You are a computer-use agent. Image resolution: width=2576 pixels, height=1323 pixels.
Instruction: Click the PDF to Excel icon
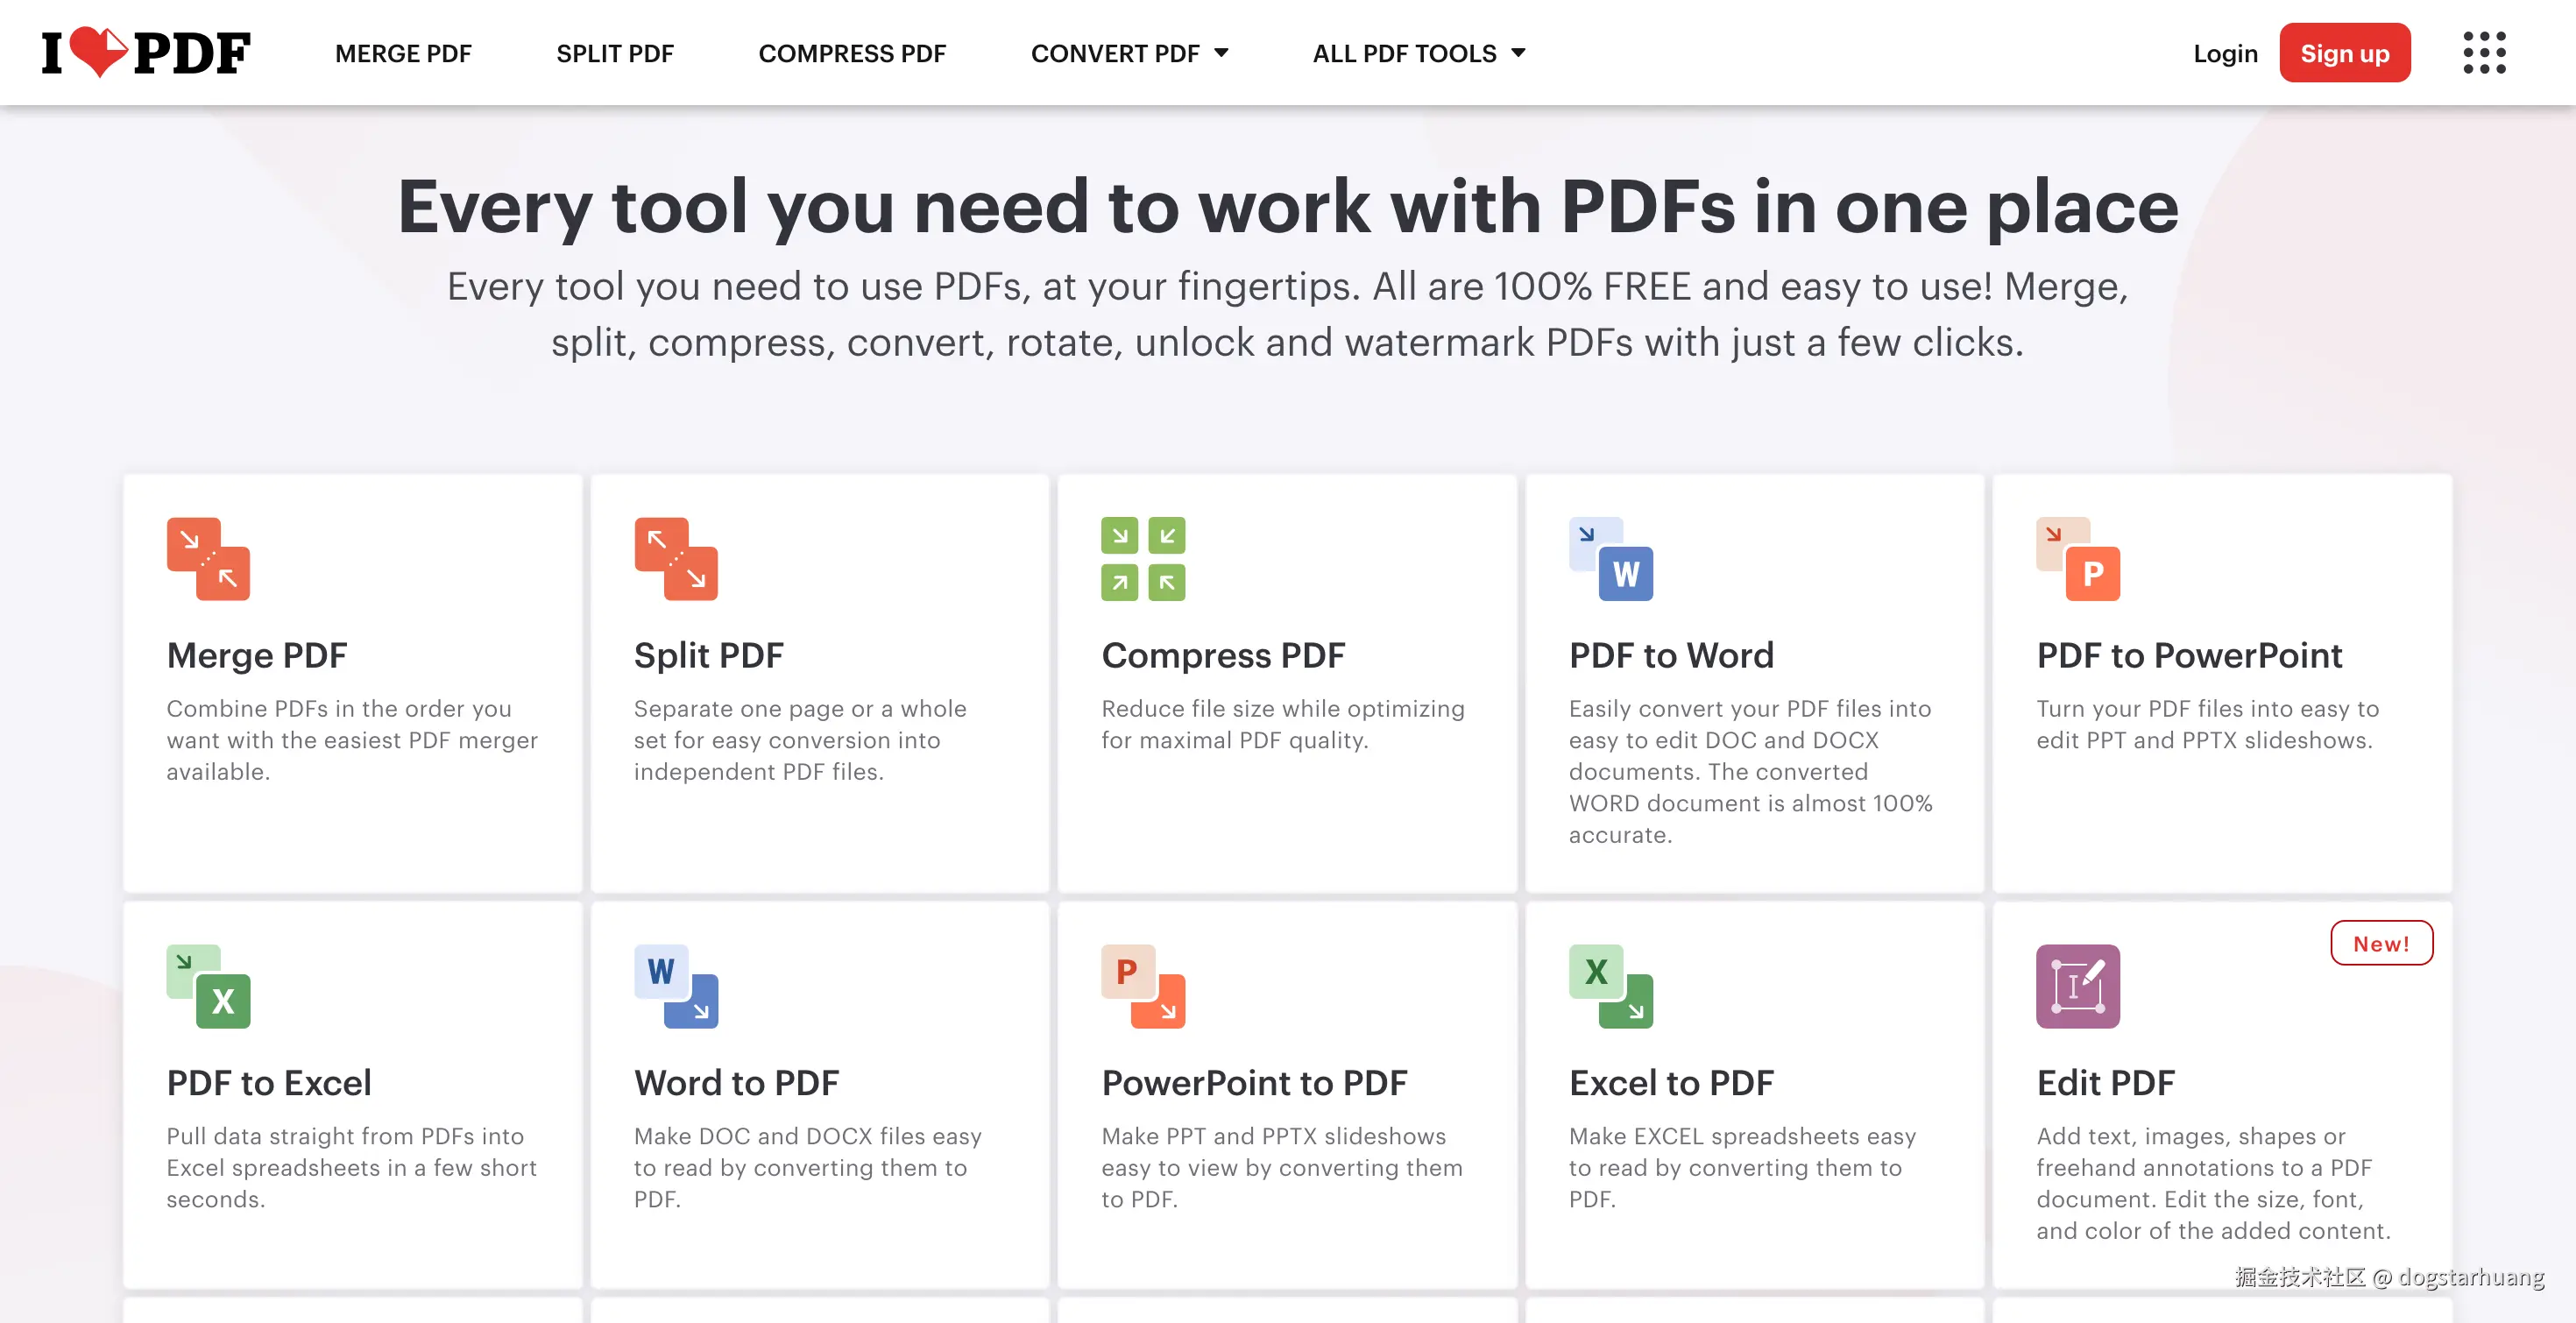click(208, 986)
